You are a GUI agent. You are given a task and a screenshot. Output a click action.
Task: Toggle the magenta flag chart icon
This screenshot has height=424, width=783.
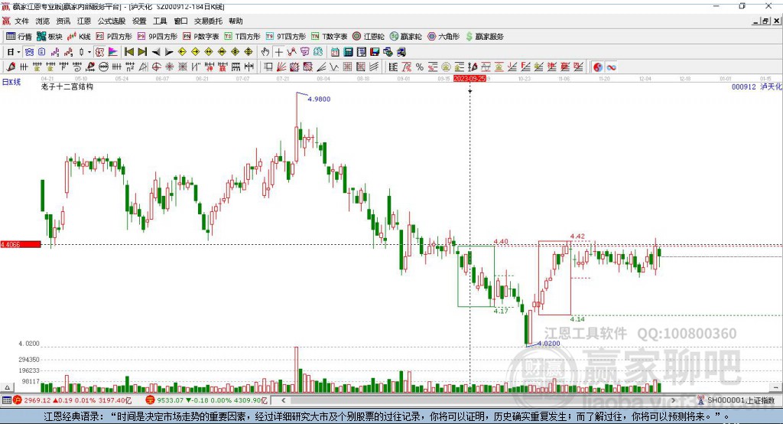click(113, 52)
